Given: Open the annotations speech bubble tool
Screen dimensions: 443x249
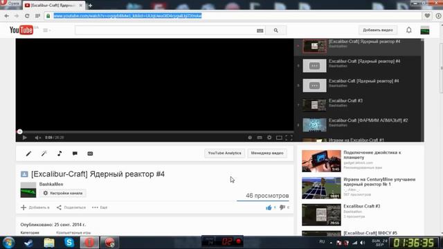Looking at the screenshot, I should pos(75,154).
